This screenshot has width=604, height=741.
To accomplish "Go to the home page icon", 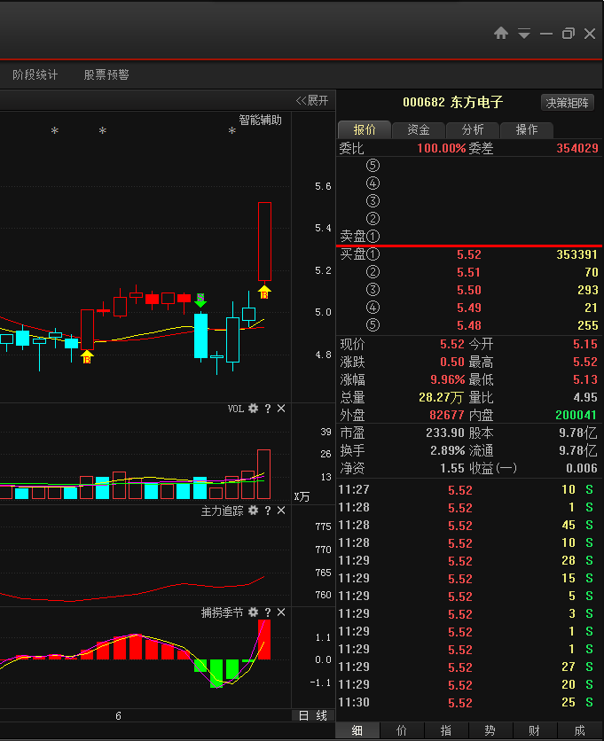I will click(501, 33).
